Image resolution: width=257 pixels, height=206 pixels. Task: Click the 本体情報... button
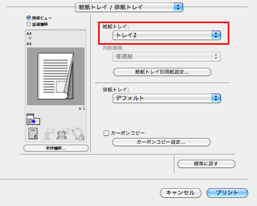pos(56,148)
